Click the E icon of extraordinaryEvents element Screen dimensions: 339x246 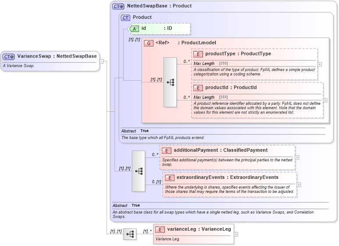point(169,178)
